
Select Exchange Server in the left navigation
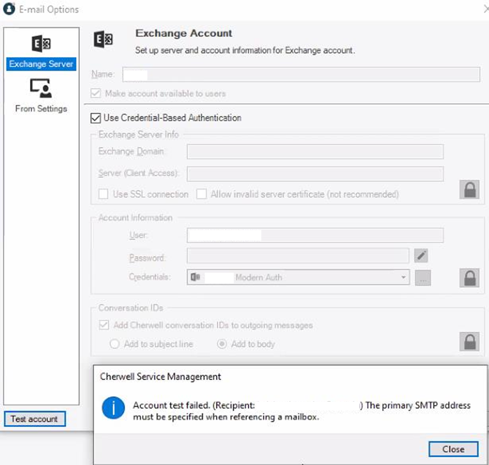pos(41,64)
